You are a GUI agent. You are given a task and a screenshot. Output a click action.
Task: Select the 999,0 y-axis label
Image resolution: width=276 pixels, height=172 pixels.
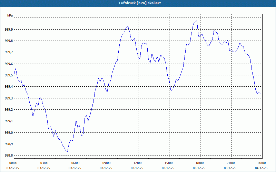pos(9,132)
